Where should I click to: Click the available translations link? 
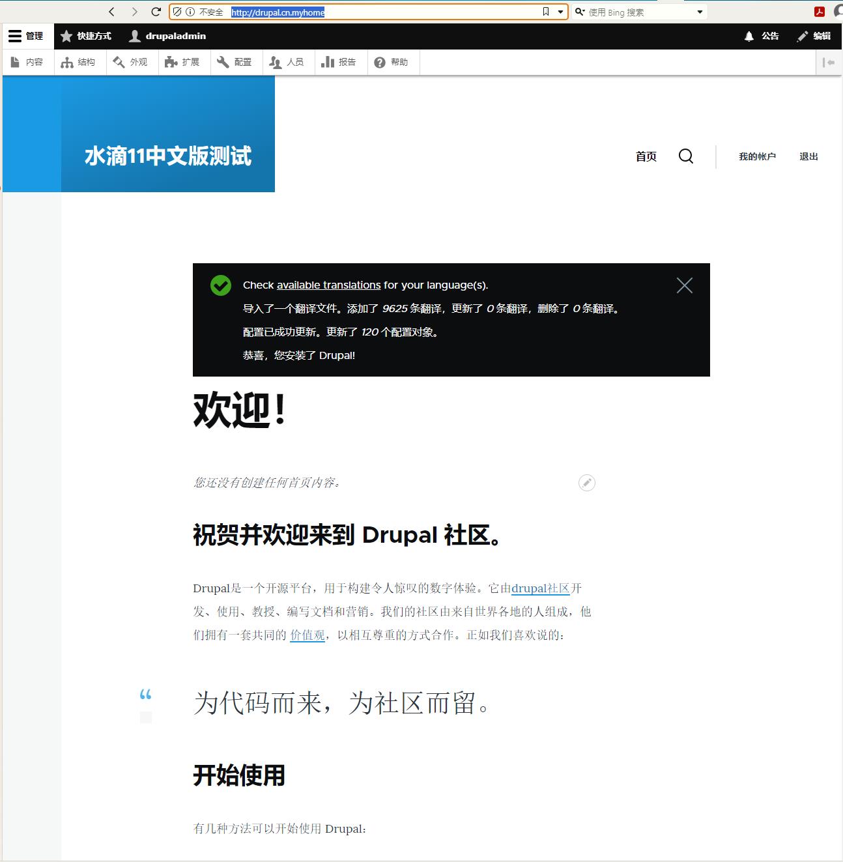click(x=328, y=285)
